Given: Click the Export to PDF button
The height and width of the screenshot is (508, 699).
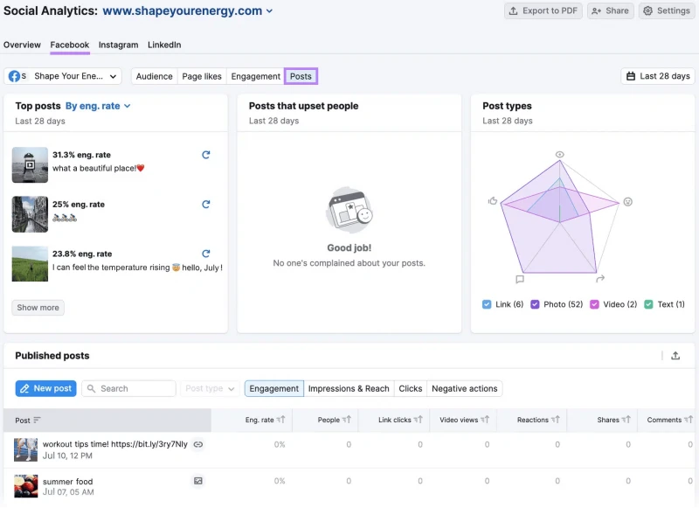Looking at the screenshot, I should click(x=543, y=10).
